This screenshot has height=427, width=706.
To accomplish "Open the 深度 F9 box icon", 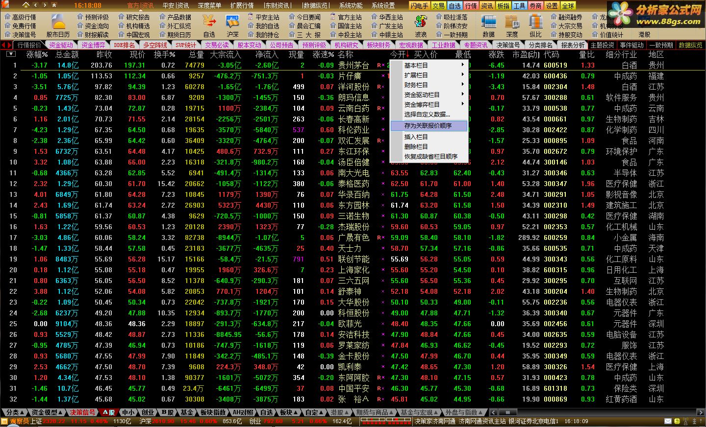I will (512, 22).
